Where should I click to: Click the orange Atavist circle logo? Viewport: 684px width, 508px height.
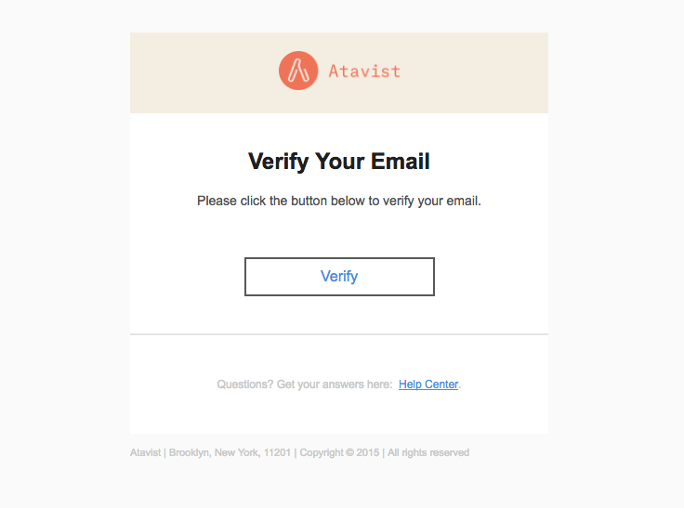[297, 71]
